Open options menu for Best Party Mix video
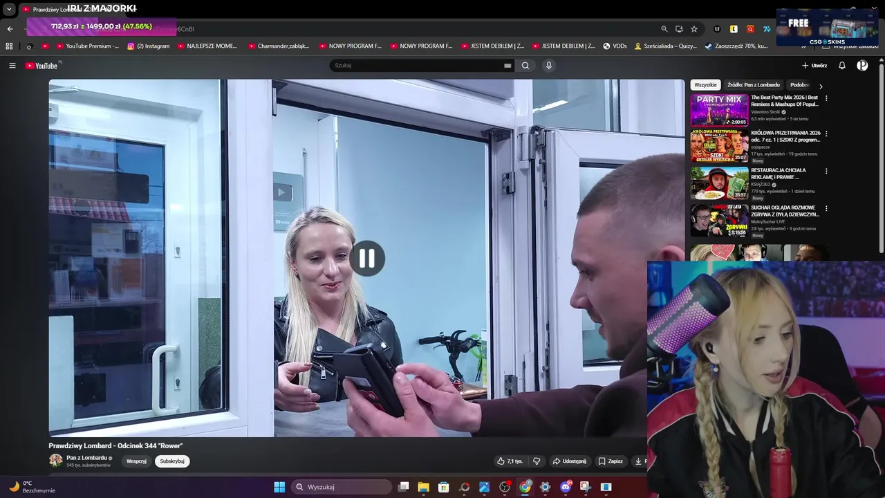Viewport: 885px width, 498px height. [826, 98]
